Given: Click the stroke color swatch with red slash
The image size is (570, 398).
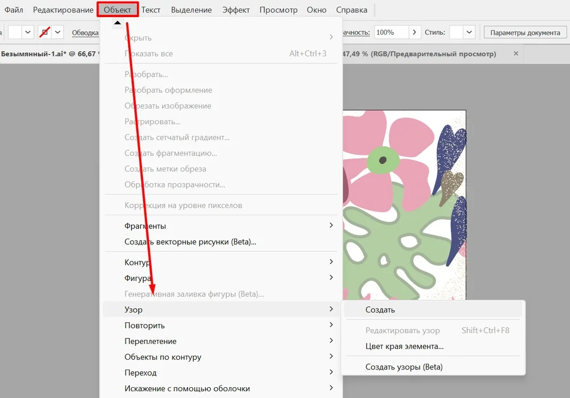Looking at the screenshot, I should [x=45, y=32].
